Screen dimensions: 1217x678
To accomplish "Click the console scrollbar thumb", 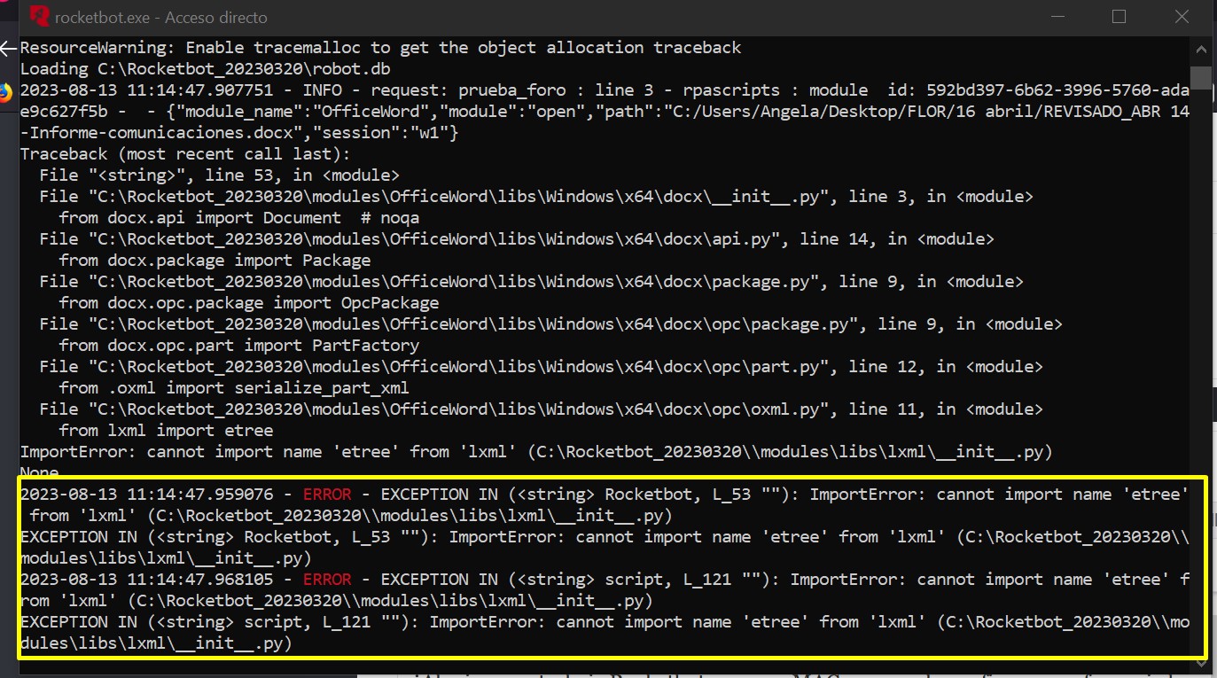I will click(x=1201, y=77).
